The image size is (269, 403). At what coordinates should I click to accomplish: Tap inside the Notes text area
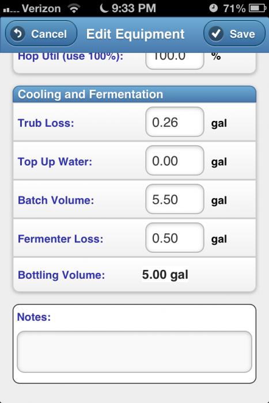point(134,352)
